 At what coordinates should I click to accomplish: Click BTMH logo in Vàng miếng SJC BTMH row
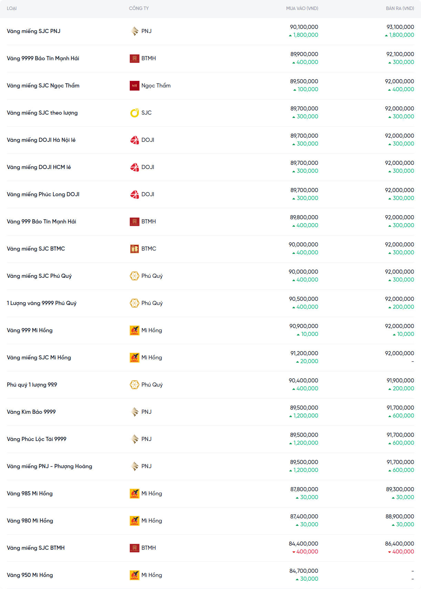coord(134,548)
